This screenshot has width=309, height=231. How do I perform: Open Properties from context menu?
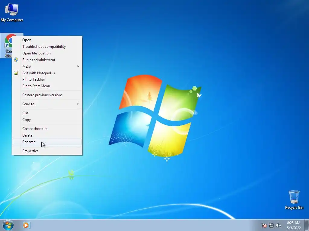[47, 151]
